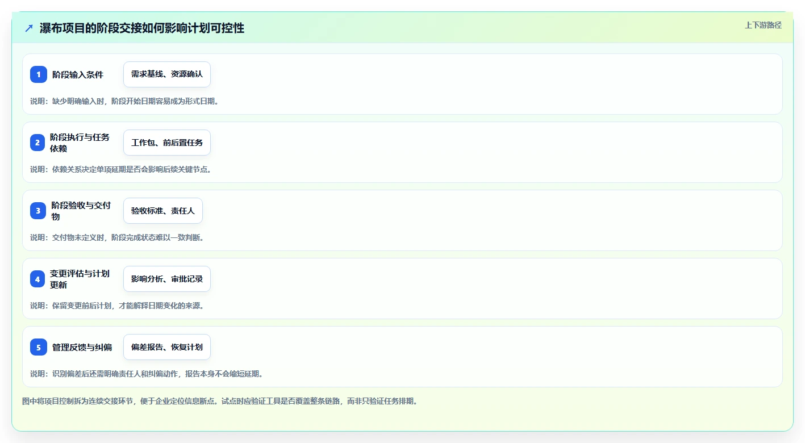The image size is (805, 443).
Task: Click the arrow icon beside the title
Action: point(29,28)
